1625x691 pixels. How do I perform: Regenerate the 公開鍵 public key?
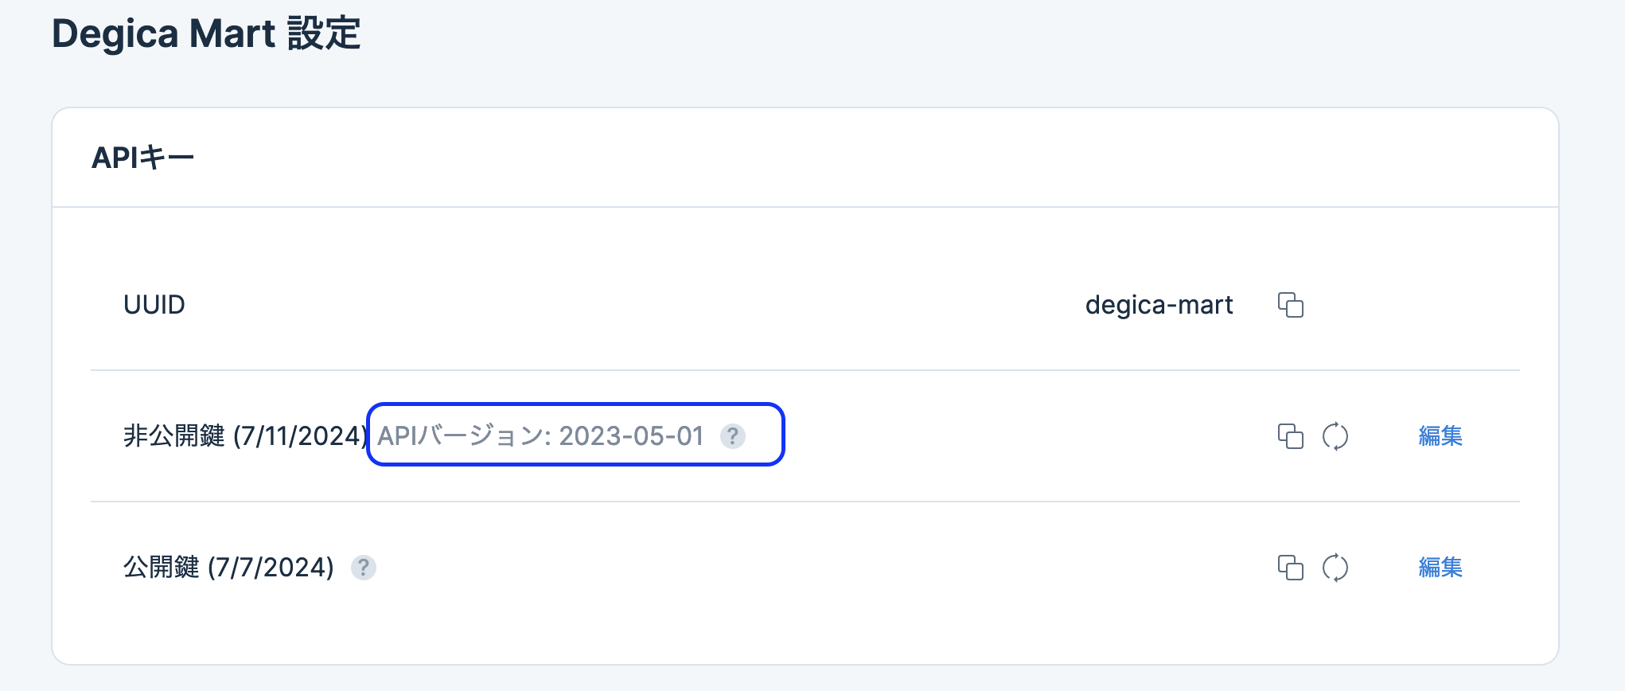coord(1335,568)
